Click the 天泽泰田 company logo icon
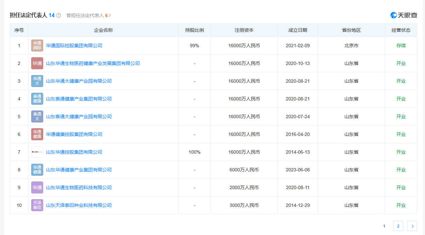Viewport: 425px width, 235px height. pos(37,205)
